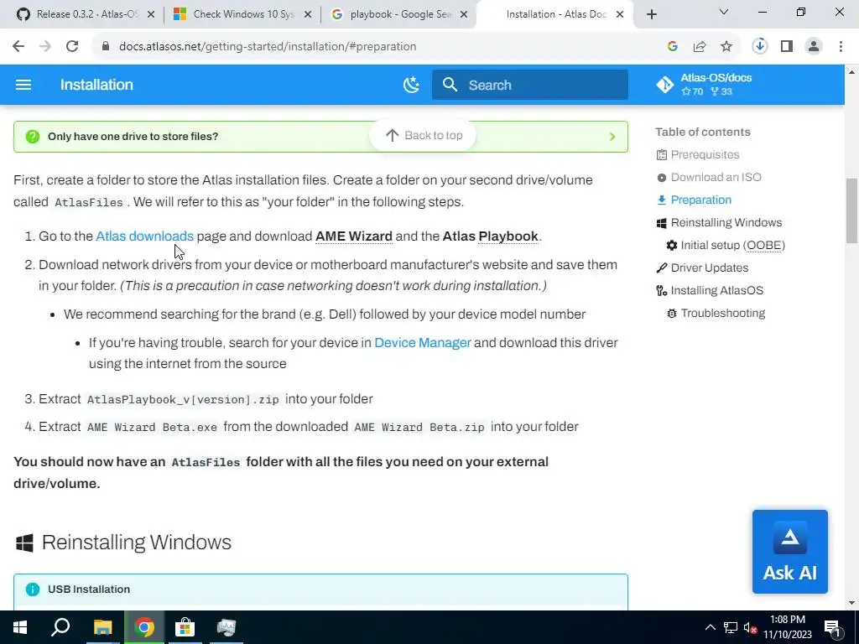Expand 'Only have one drive' admonition
This screenshot has width=859, height=644.
(x=320, y=137)
